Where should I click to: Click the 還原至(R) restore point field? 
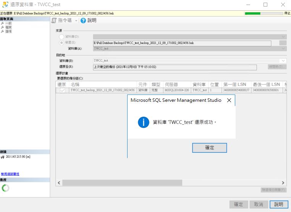coord(175,67)
